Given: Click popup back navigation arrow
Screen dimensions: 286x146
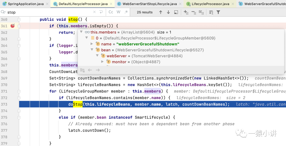Looking at the screenshot, I should point(90,70).
